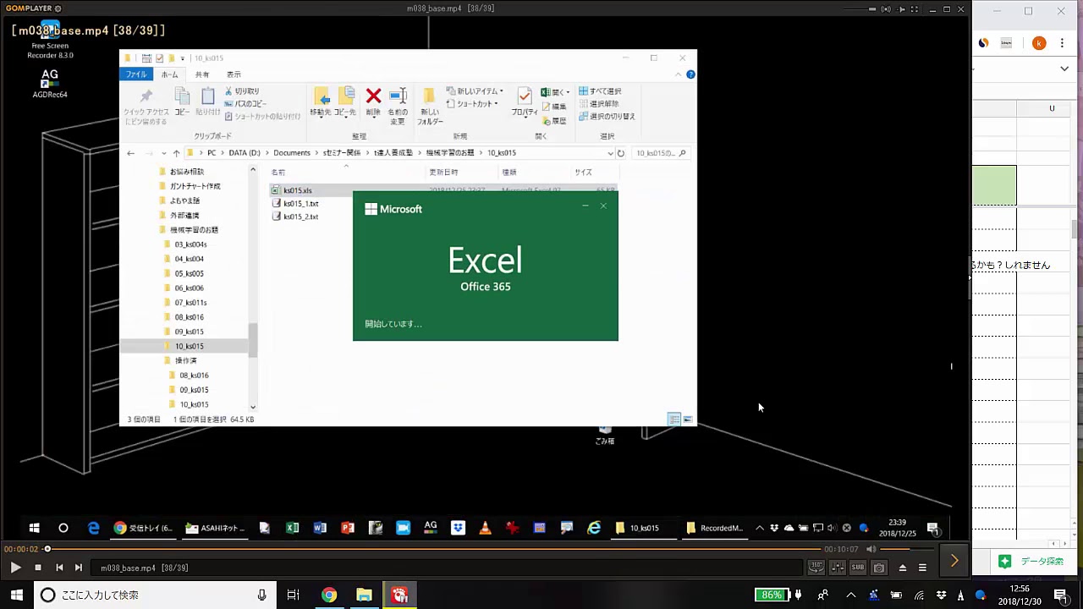Pin the player window always on top

[x=901, y=9]
